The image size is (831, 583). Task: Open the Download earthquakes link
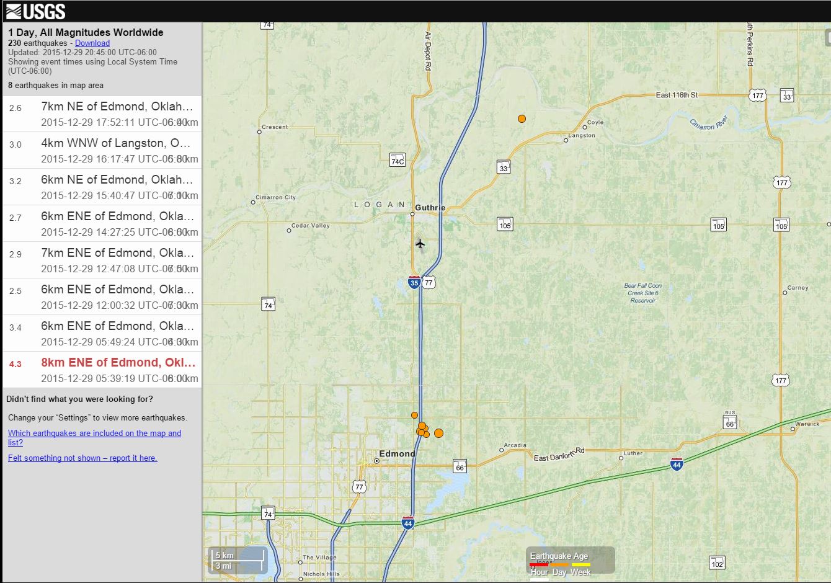tap(92, 43)
